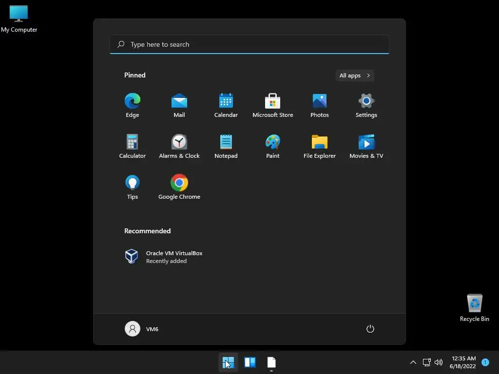Open the recommended Oracle VM VirtualBox
Screen dimensions: 499x374
[164, 257]
